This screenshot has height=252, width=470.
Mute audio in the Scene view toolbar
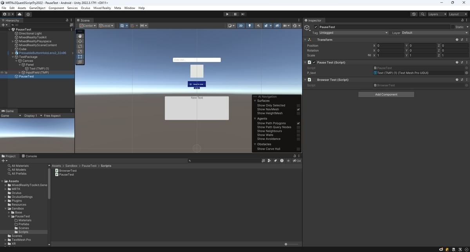pyautogui.click(x=259, y=25)
